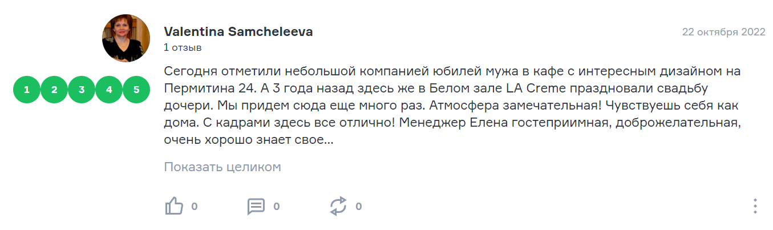Image resolution: width=773 pixels, height=230 pixels.
Task: Click the like count beside thumbs-up
Action: pos(195,206)
